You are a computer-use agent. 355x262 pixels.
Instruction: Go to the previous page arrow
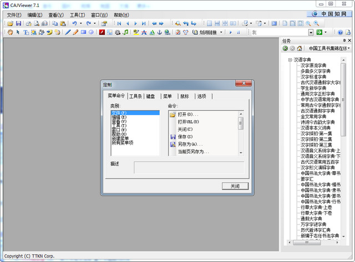point(128,23)
